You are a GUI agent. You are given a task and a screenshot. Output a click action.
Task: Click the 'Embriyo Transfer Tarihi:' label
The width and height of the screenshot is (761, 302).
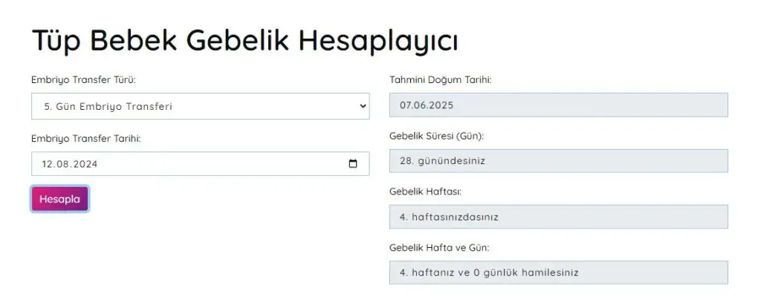pos(86,139)
